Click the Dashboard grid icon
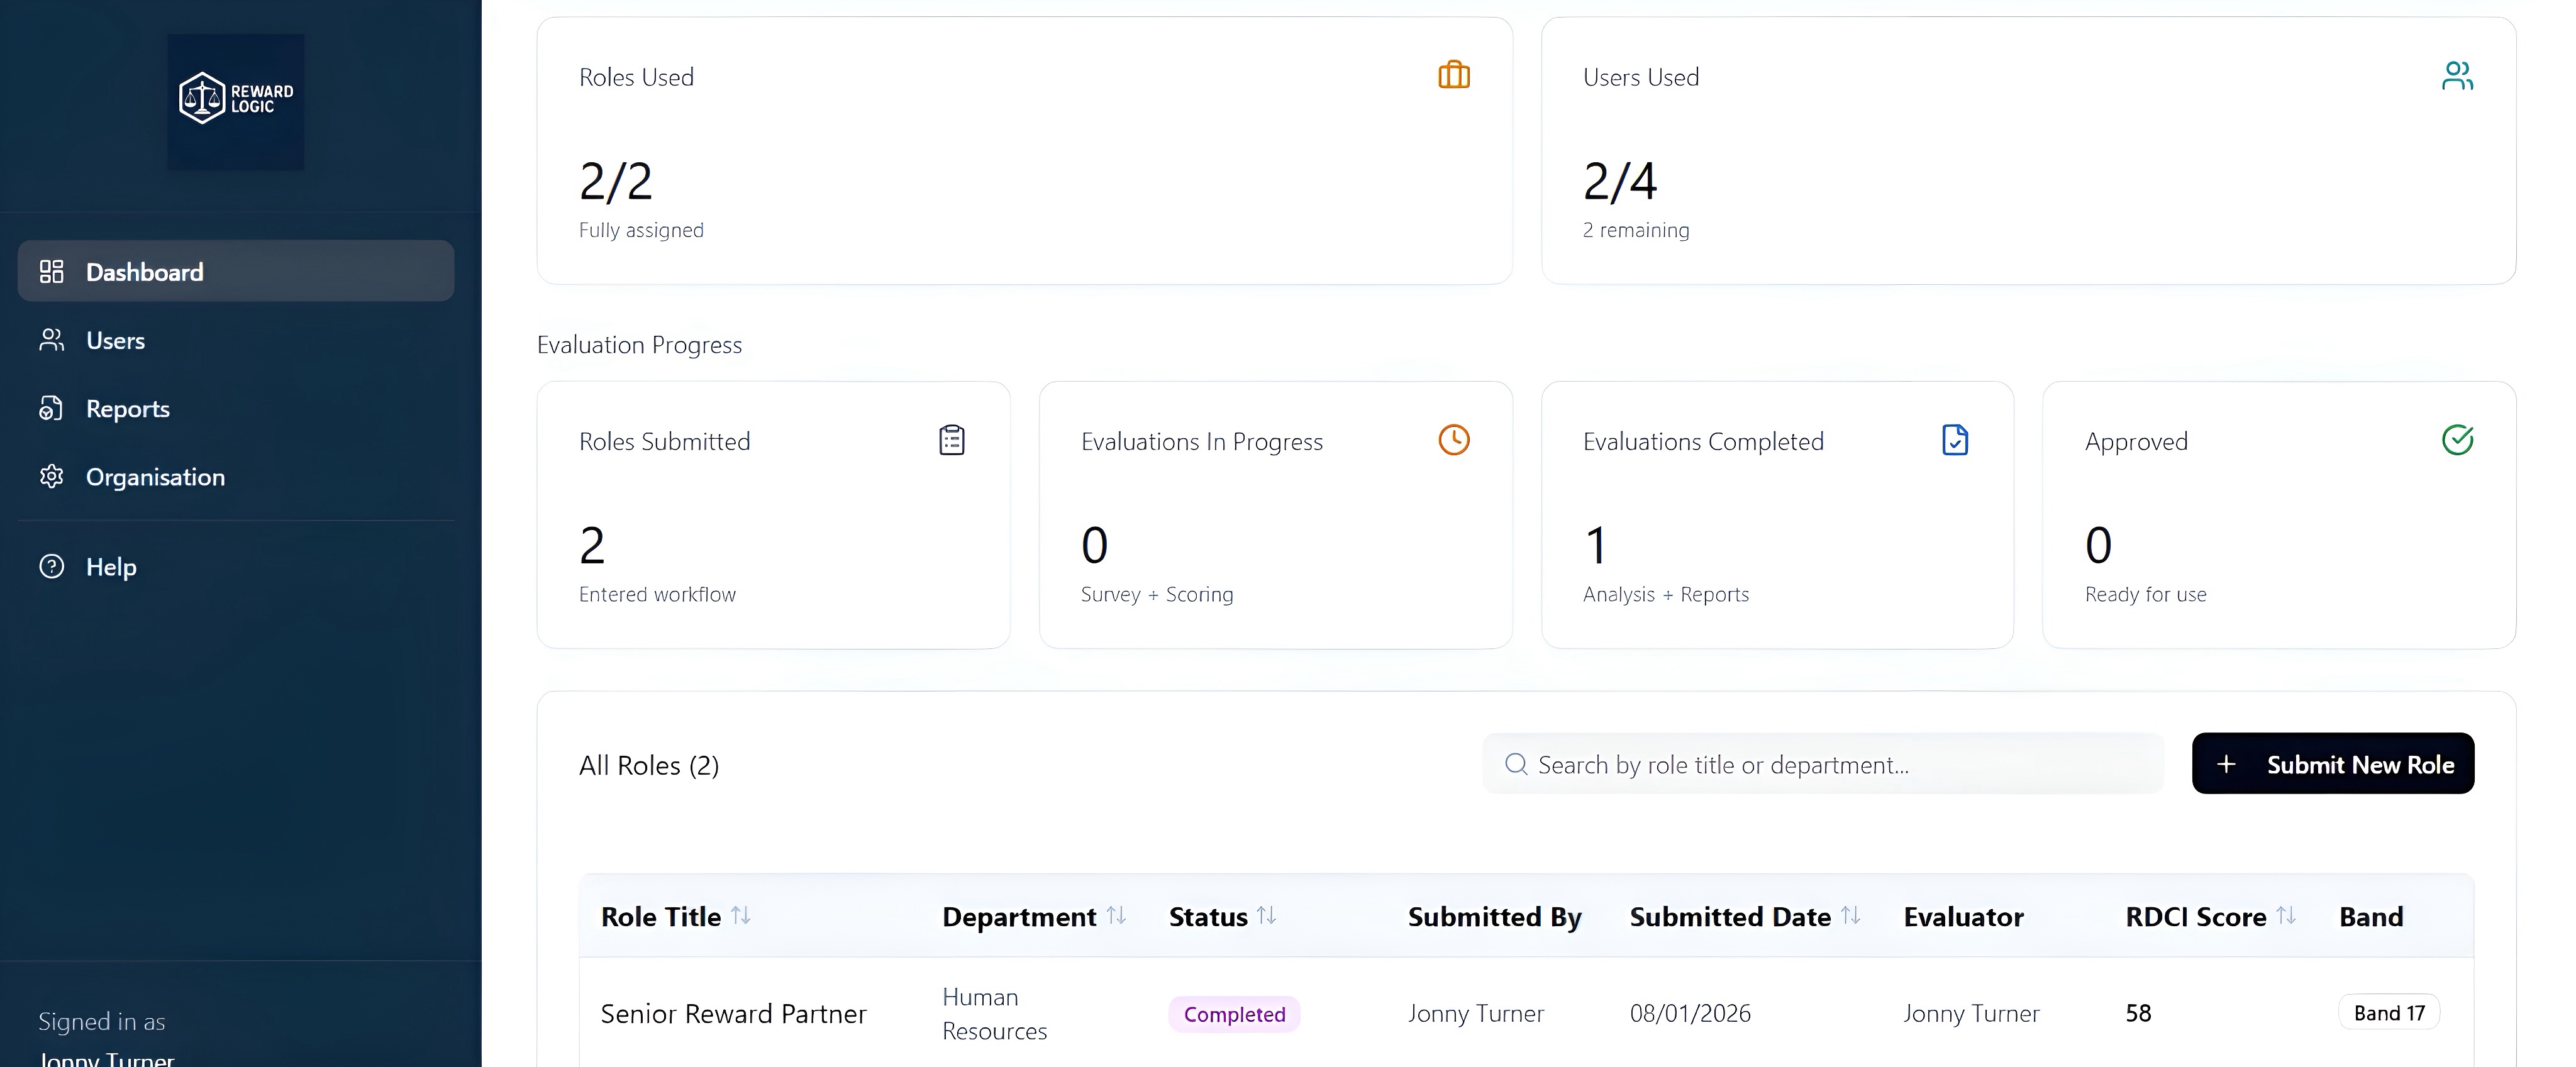This screenshot has width=2576, height=1067. click(51, 271)
